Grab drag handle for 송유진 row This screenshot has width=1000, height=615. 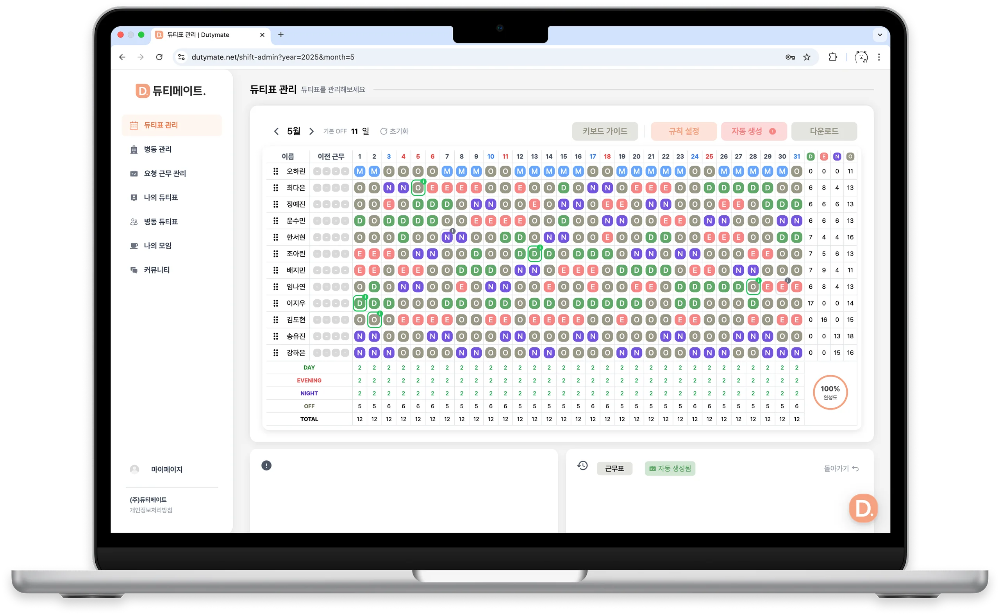coord(276,336)
